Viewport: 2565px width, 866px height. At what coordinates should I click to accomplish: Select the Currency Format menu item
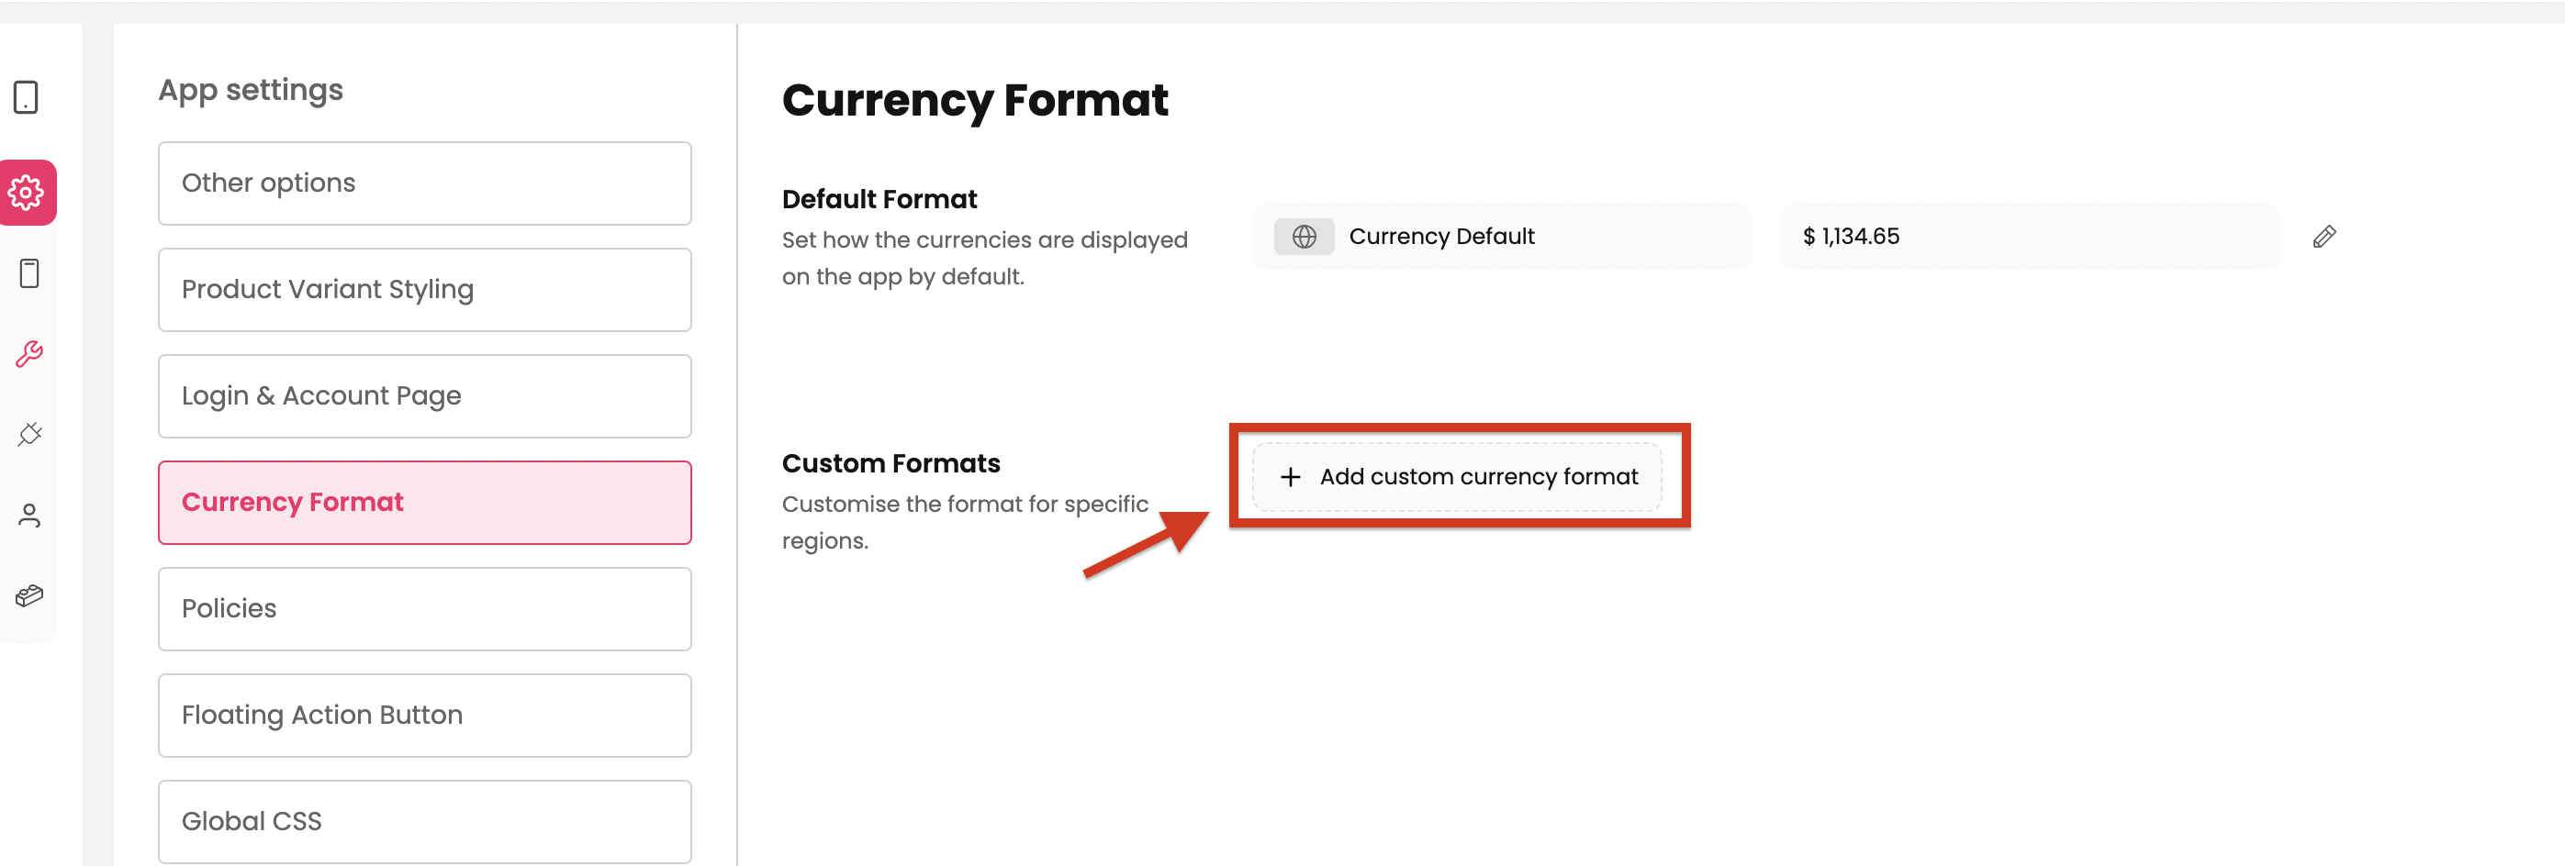point(424,503)
